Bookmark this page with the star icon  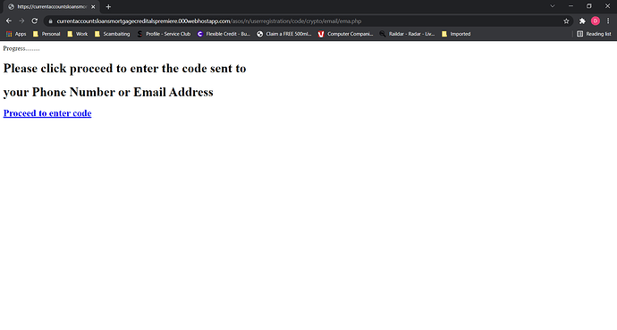coord(566,21)
